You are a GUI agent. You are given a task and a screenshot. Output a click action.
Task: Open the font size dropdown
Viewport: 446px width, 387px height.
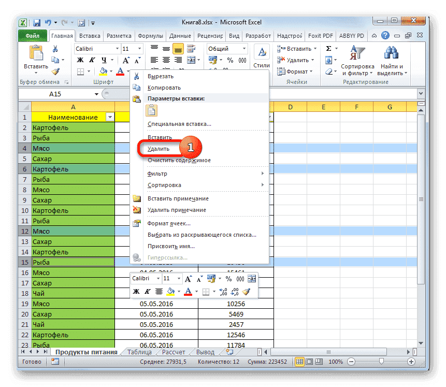pos(139,49)
